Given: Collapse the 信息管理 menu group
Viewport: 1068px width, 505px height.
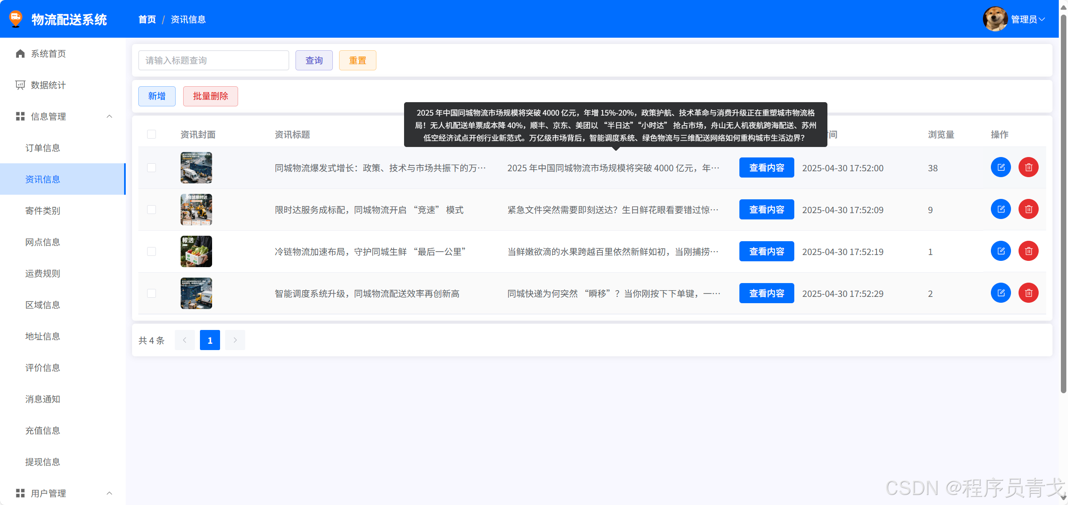Looking at the screenshot, I should tap(109, 116).
